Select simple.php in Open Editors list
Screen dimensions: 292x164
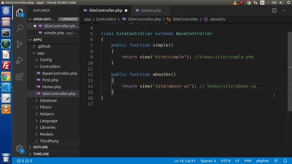click(x=53, y=33)
